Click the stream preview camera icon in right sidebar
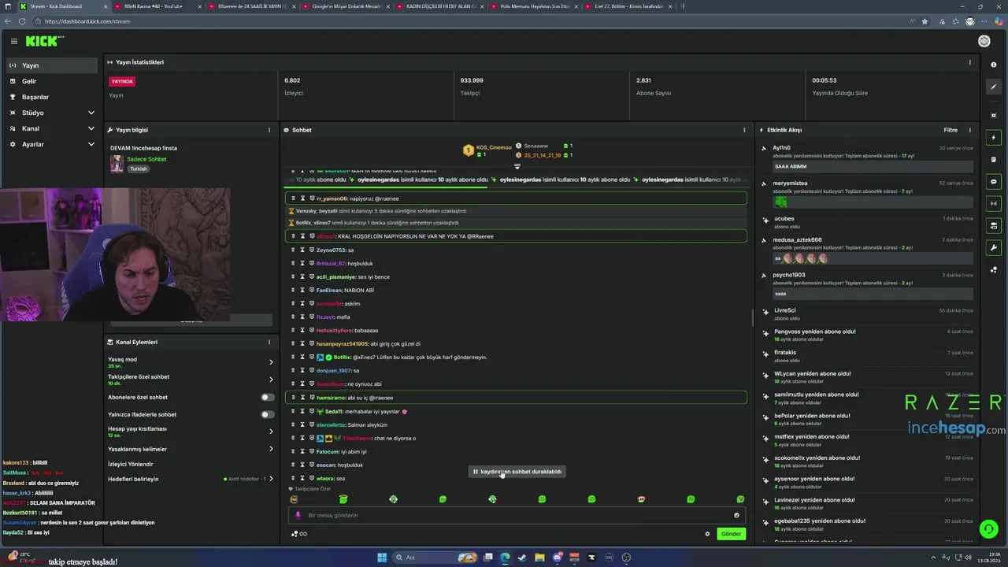Screen dimensions: 1008x567 pos(994,115)
